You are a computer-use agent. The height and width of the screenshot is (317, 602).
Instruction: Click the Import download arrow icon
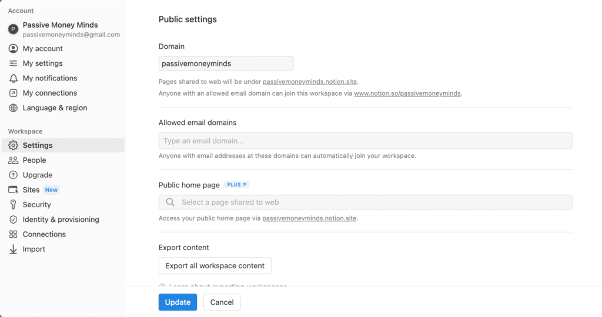point(13,249)
